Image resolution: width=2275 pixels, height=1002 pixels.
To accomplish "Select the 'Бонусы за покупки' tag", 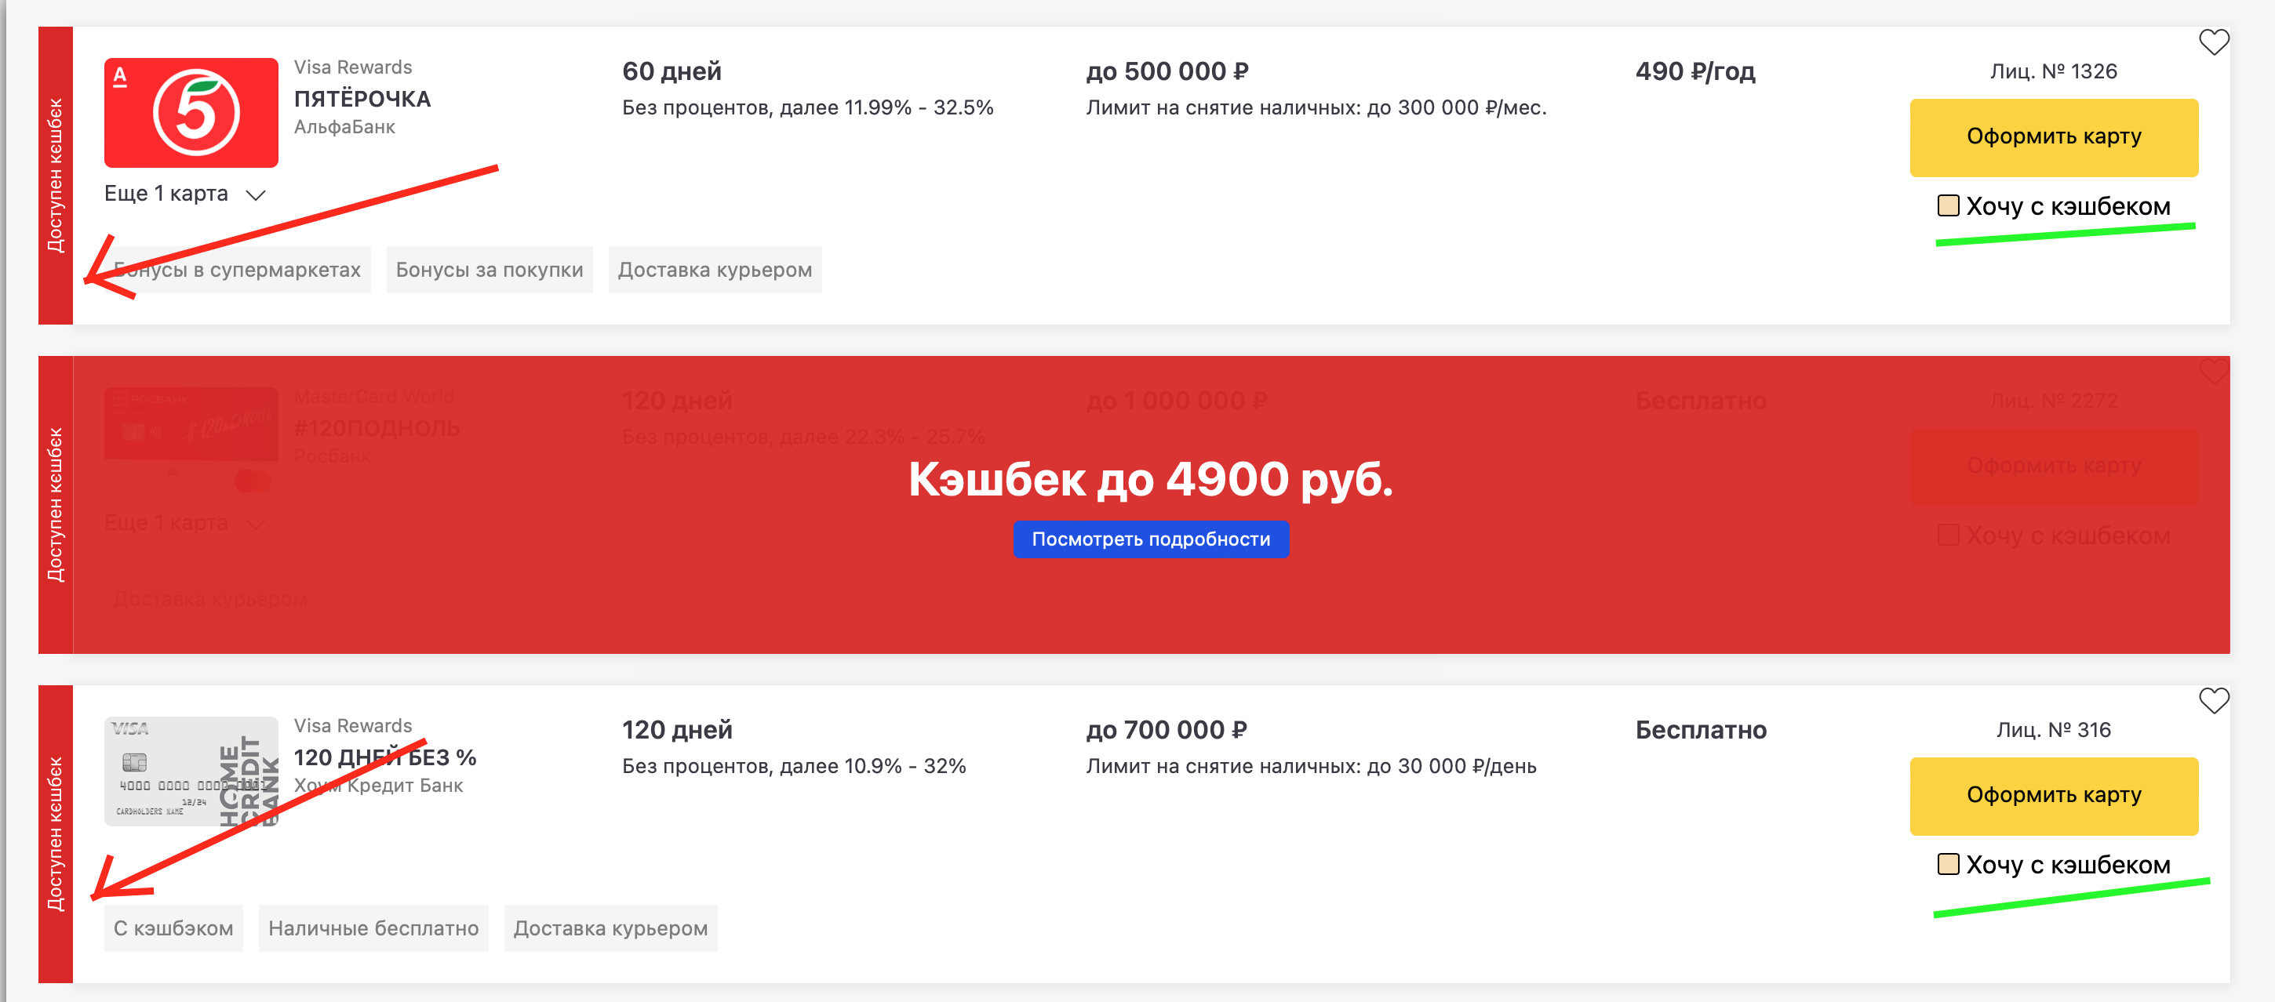I will coord(490,270).
